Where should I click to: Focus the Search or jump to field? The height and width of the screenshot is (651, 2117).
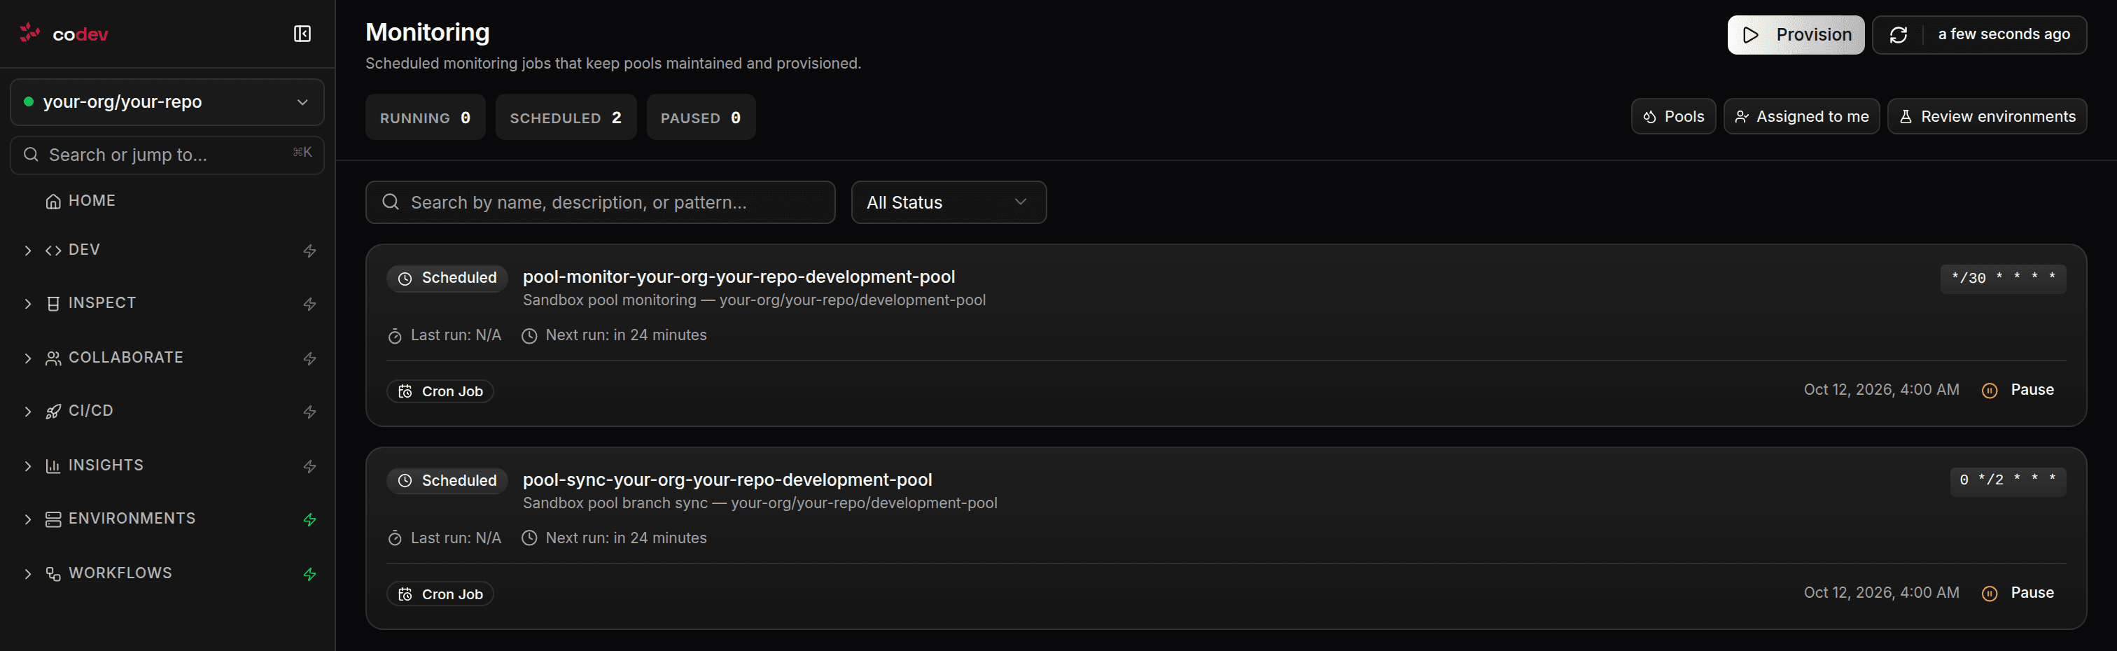tap(167, 155)
